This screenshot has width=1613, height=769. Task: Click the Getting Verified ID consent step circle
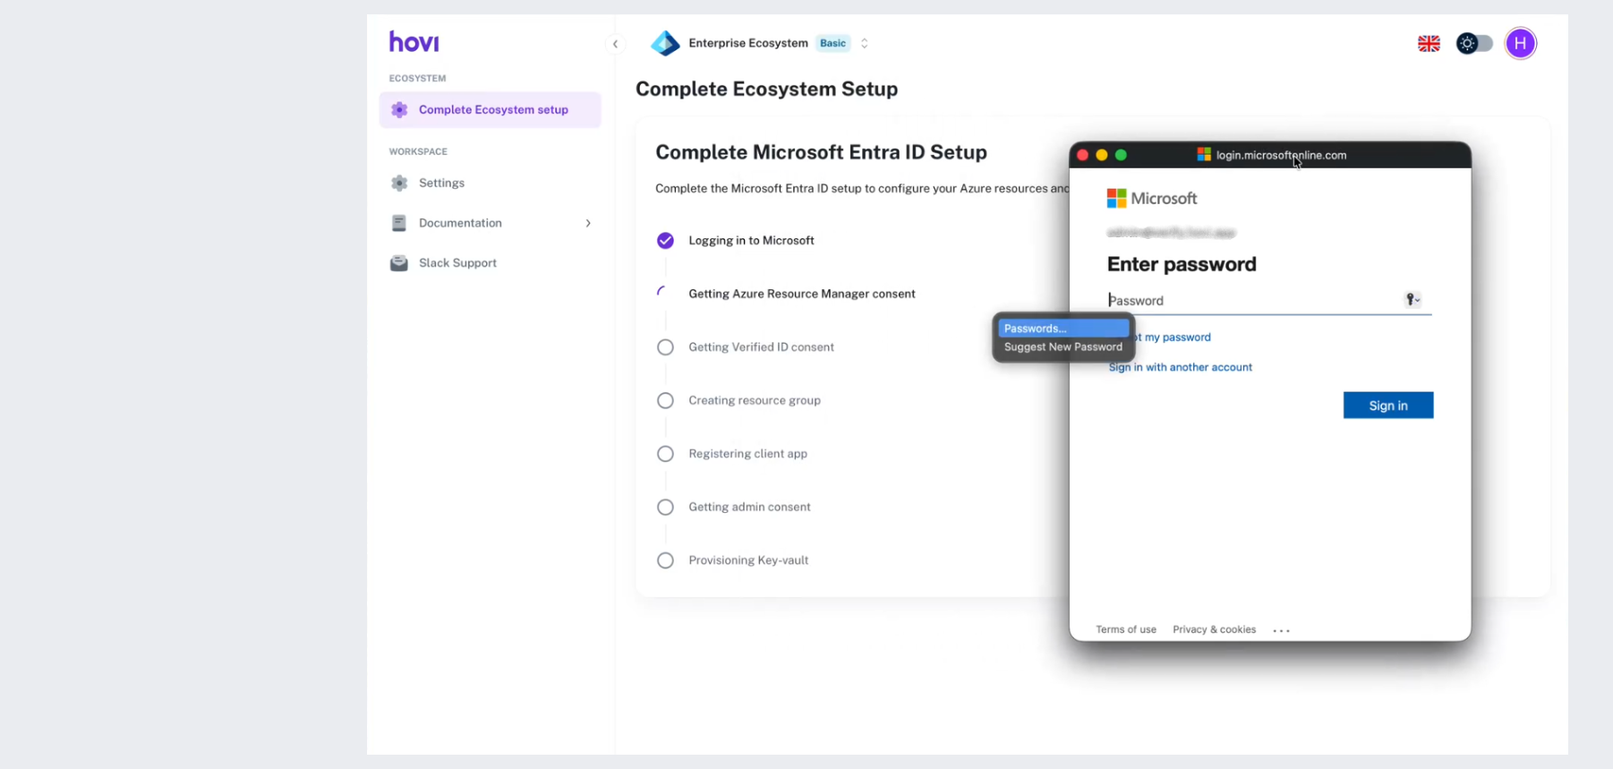(x=665, y=347)
